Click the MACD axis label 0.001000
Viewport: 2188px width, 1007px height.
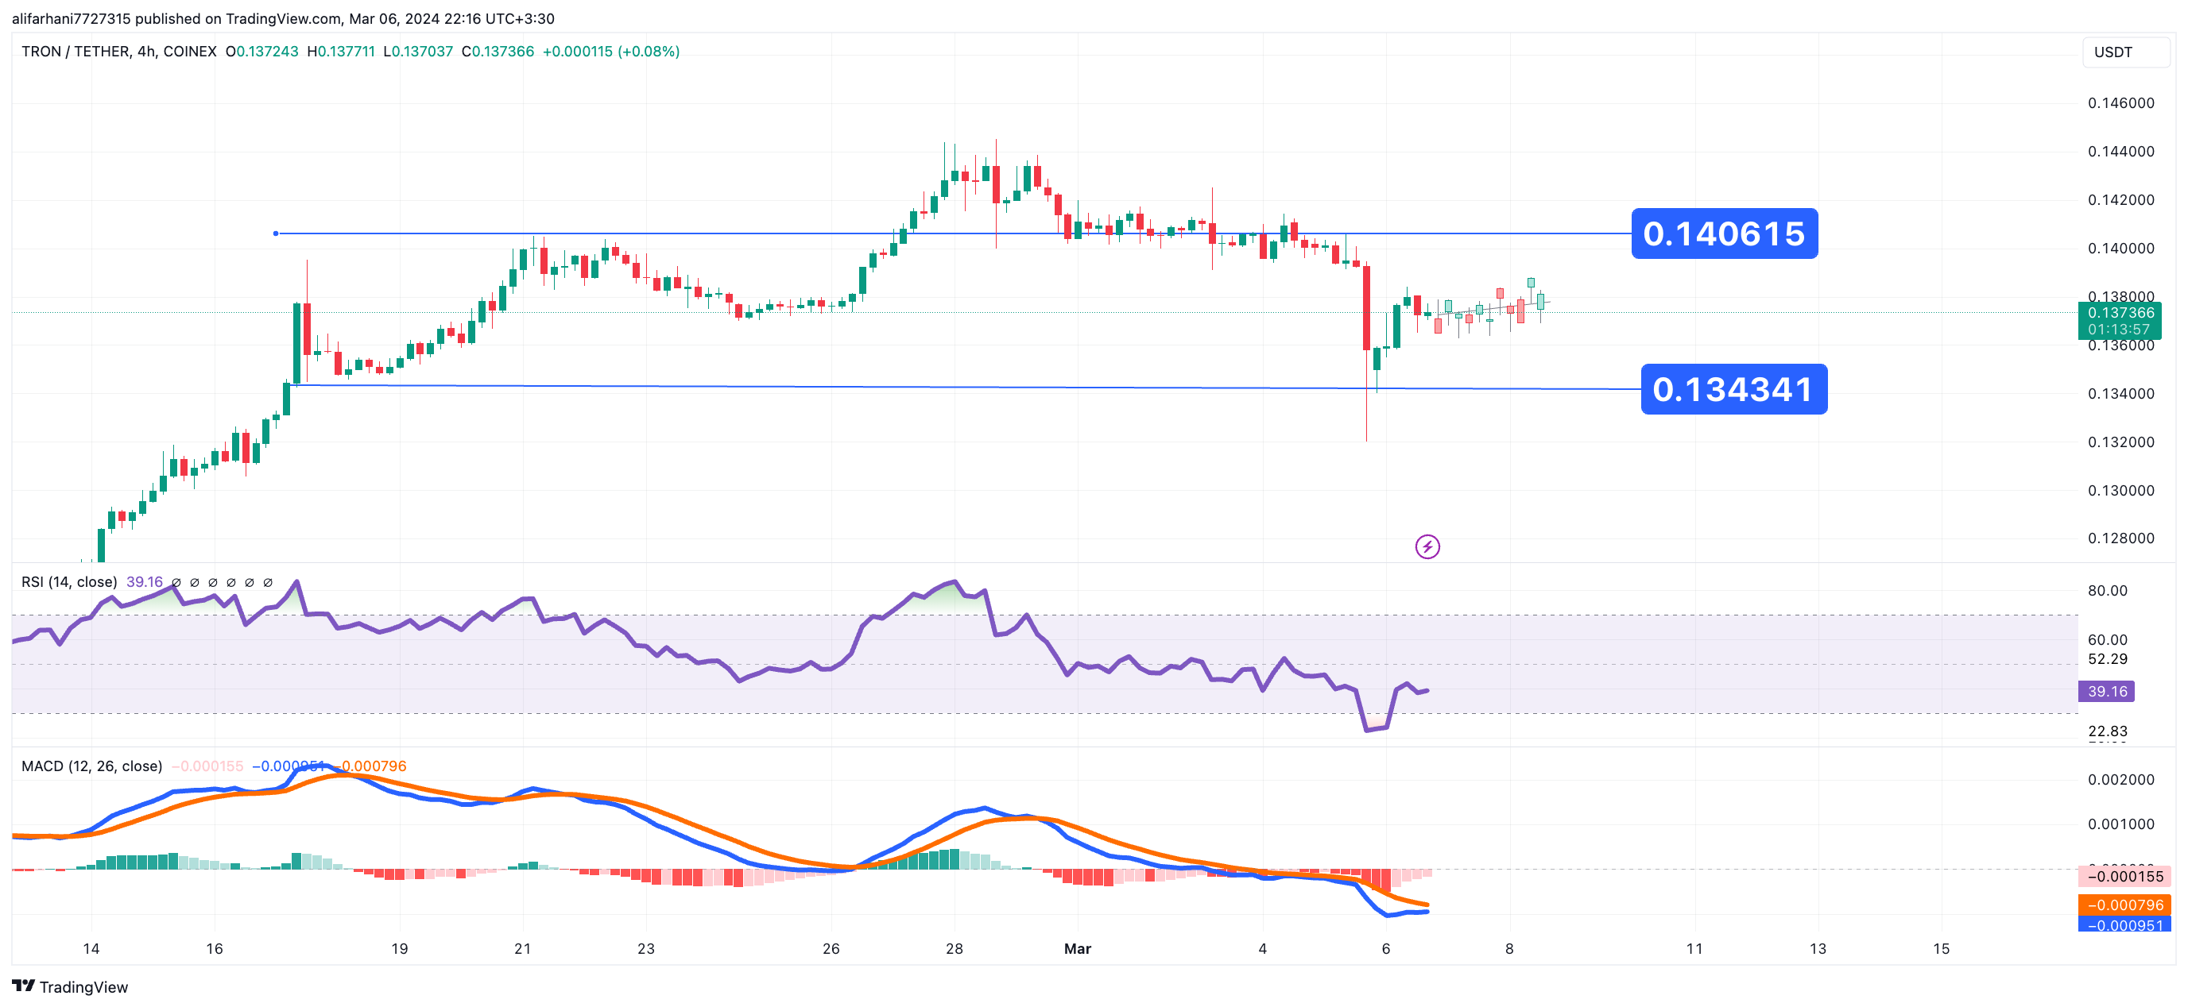[x=2121, y=824]
